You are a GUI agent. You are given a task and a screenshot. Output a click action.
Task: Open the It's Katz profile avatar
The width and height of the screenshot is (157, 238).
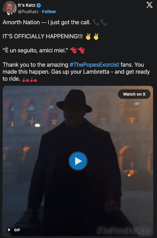(9, 8)
